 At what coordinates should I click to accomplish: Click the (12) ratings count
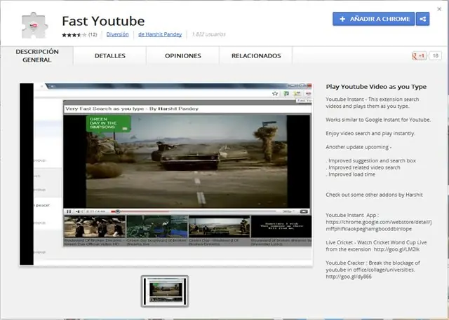(x=93, y=34)
